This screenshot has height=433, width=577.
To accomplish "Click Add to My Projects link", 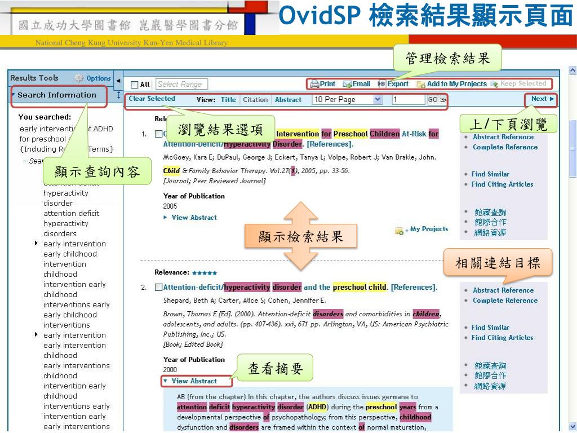I will tap(456, 83).
